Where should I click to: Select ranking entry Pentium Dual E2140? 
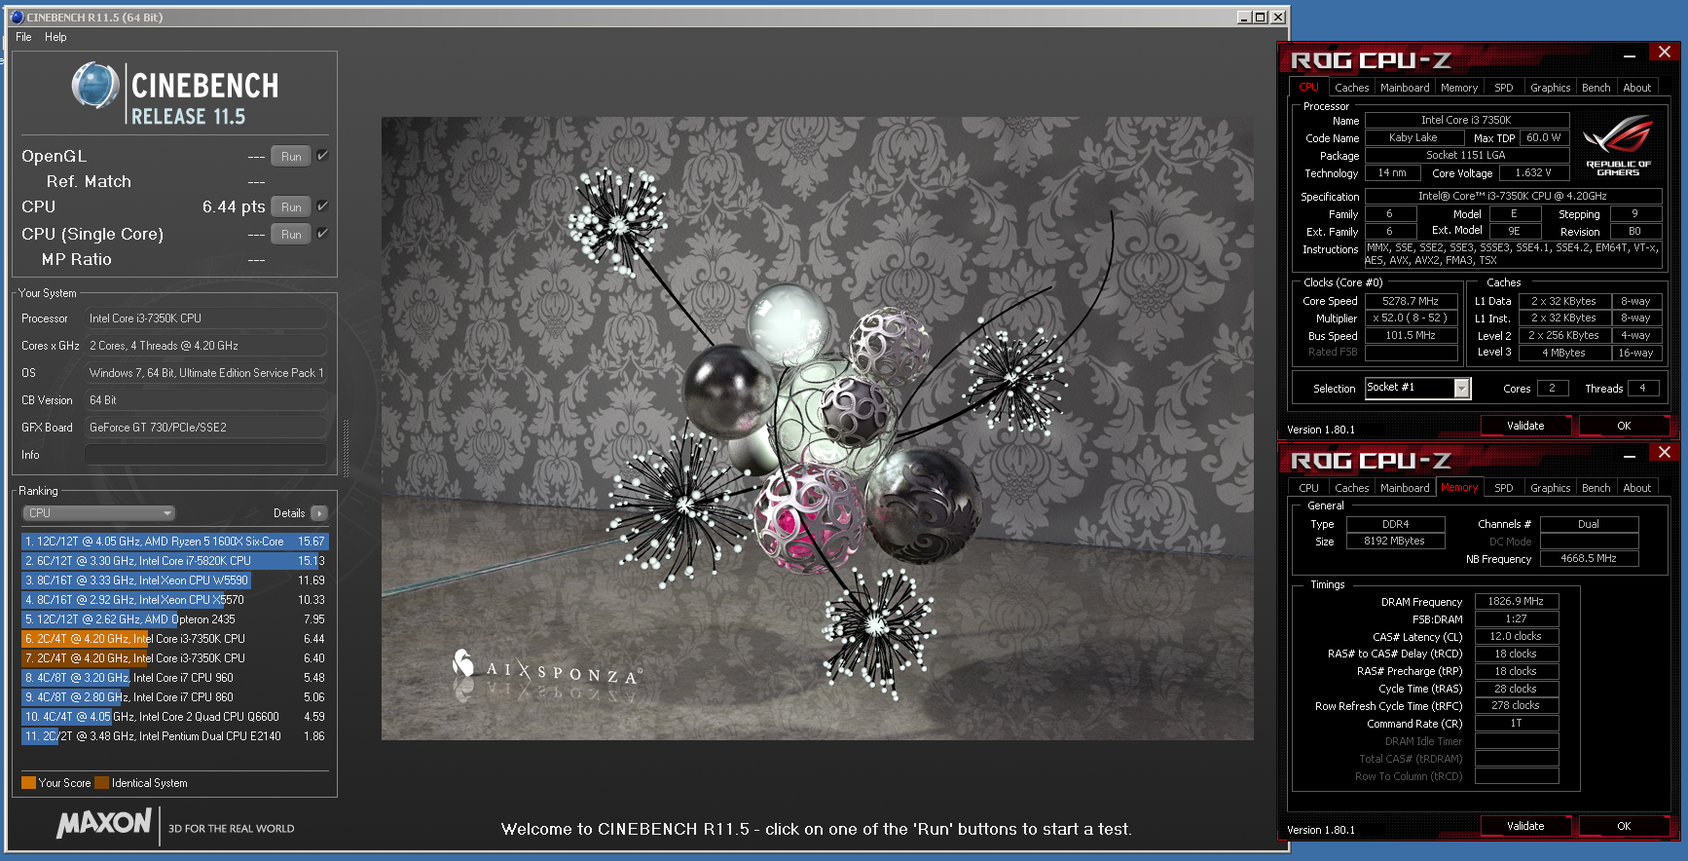coord(175,736)
